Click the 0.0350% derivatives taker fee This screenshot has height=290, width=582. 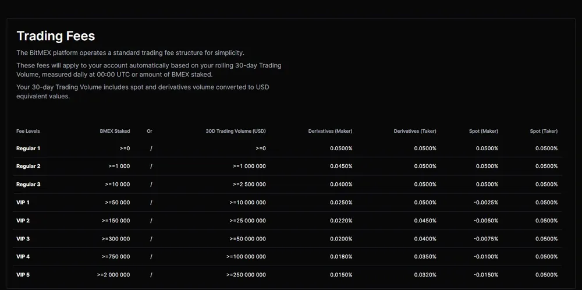tap(425, 257)
